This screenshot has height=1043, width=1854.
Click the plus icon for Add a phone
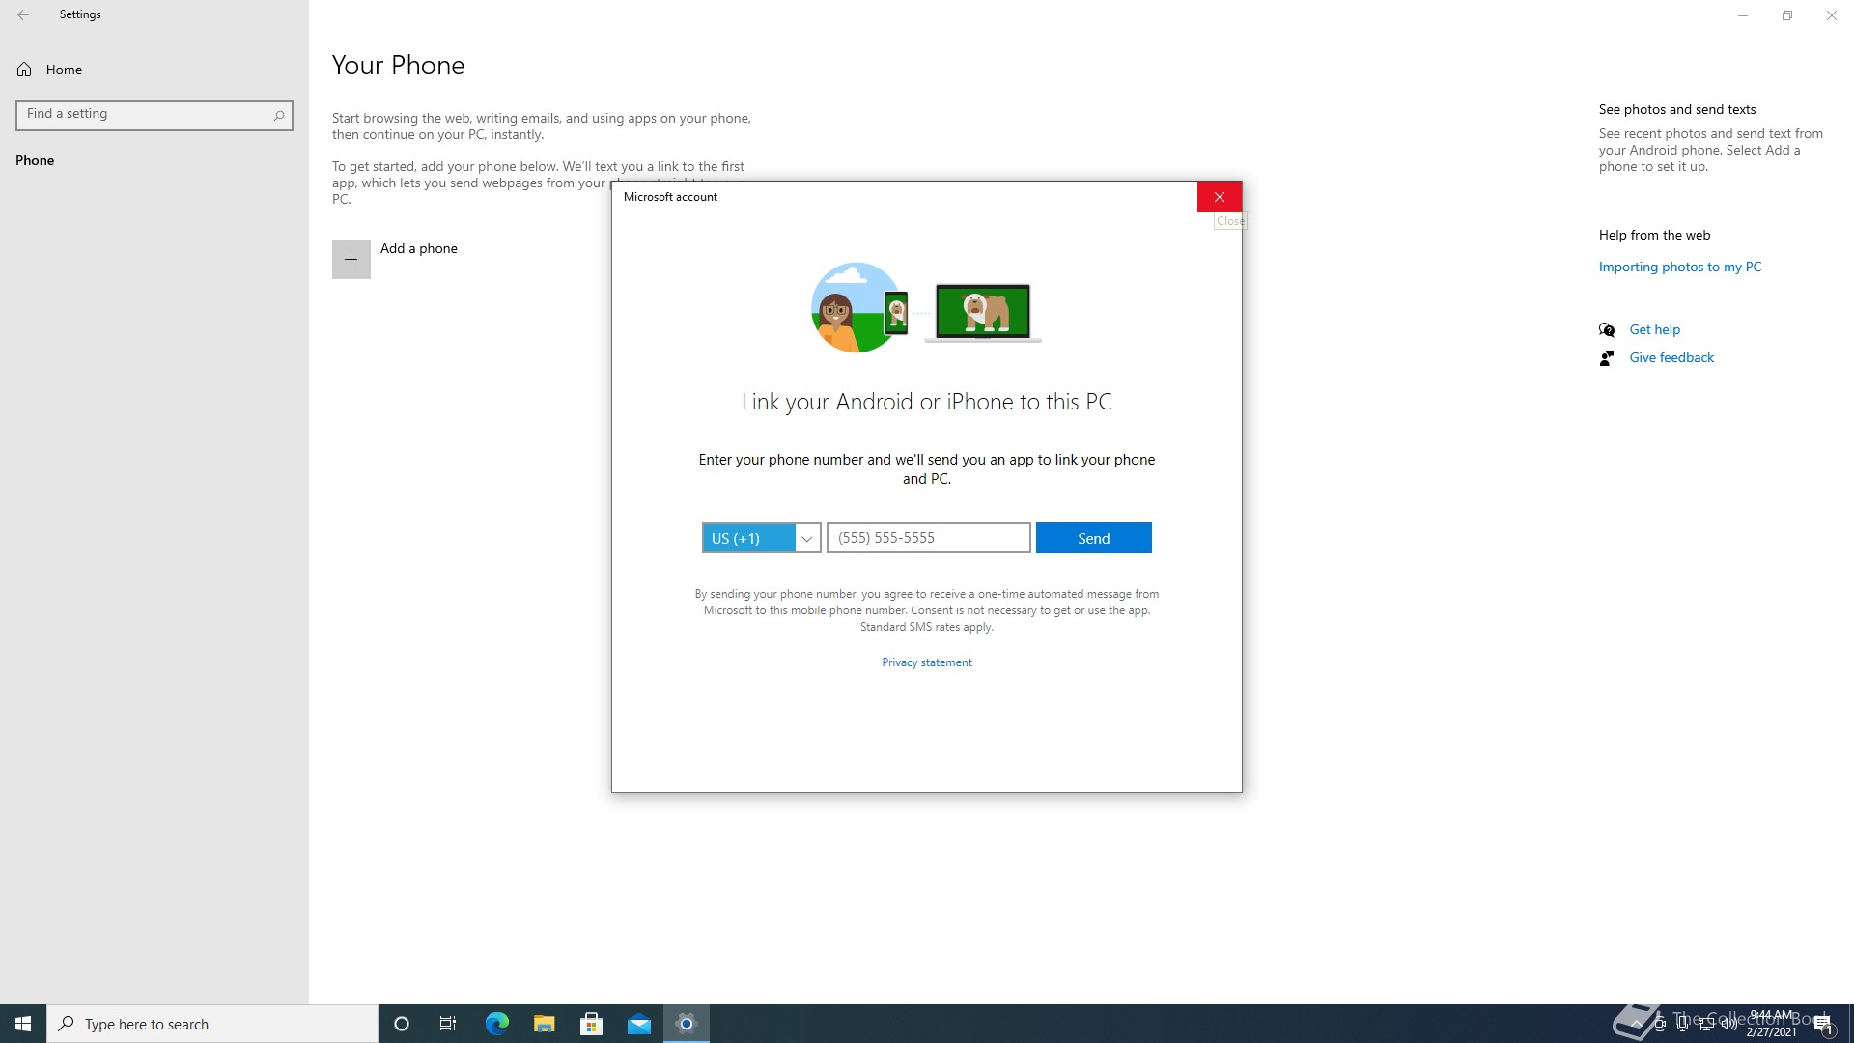(x=351, y=260)
